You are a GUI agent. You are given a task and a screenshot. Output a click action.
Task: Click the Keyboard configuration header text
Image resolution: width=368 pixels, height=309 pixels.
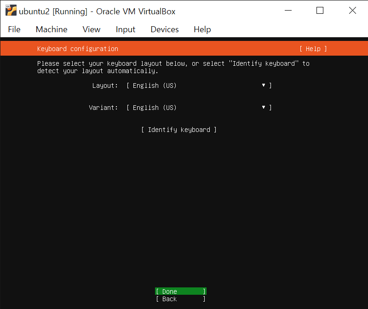(77, 48)
